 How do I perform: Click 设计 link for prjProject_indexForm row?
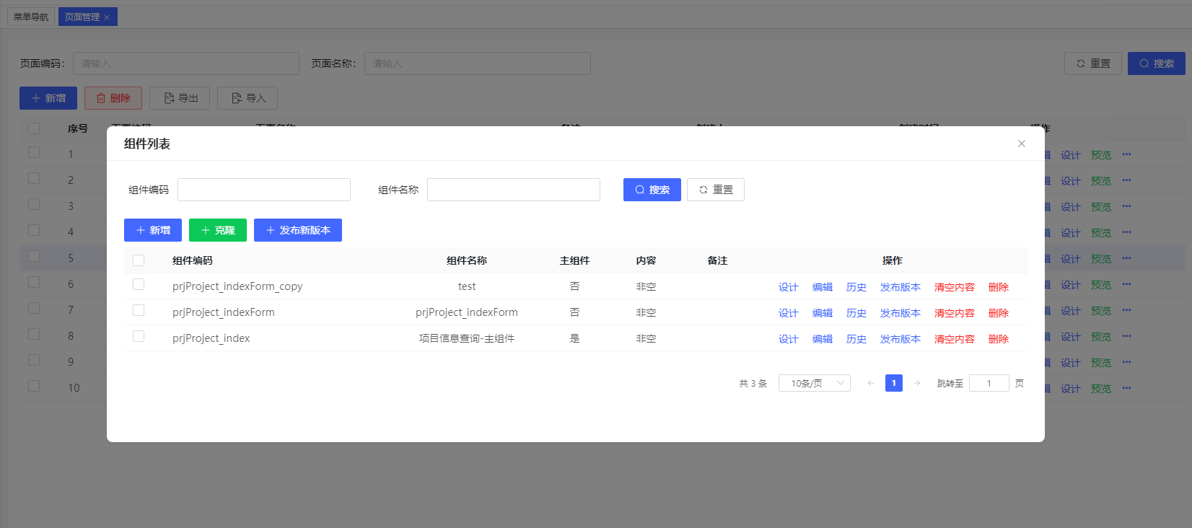point(789,313)
